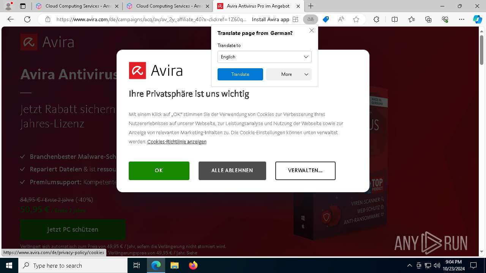Open the clock showing 9:04 PM
Image resolution: width=486 pixels, height=273 pixels.
point(454,265)
